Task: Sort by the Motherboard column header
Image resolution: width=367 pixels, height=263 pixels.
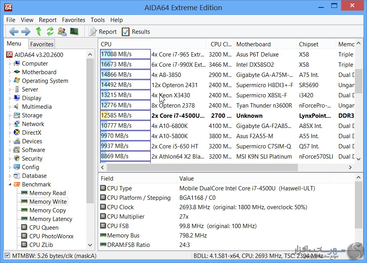Action: (x=253, y=44)
